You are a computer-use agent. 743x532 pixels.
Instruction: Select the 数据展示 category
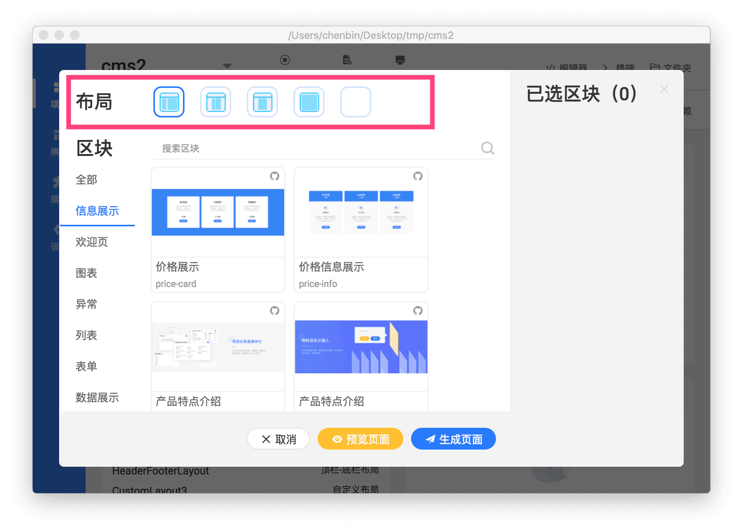pos(97,397)
